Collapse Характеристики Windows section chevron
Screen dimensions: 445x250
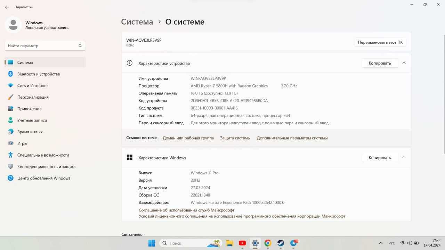coord(404,157)
